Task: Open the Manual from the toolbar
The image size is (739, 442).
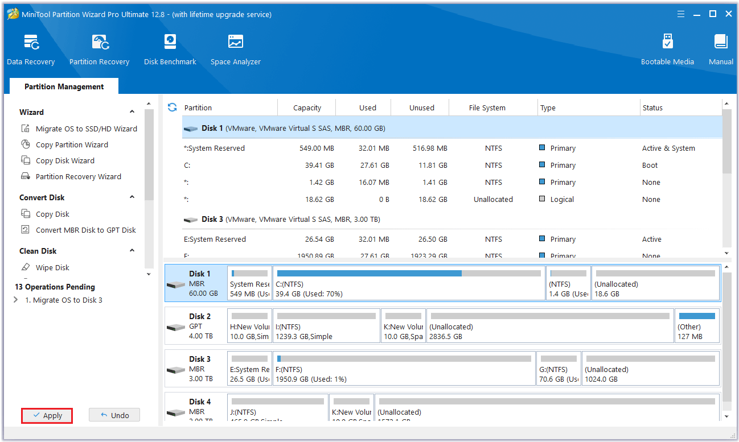Action: pyautogui.click(x=721, y=50)
